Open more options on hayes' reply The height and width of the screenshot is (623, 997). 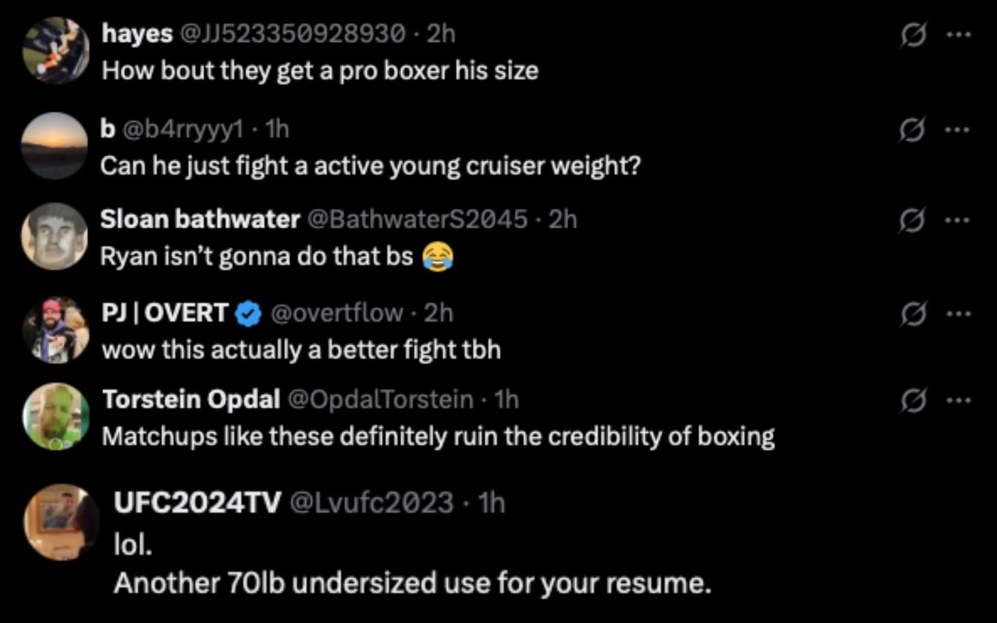point(959,34)
